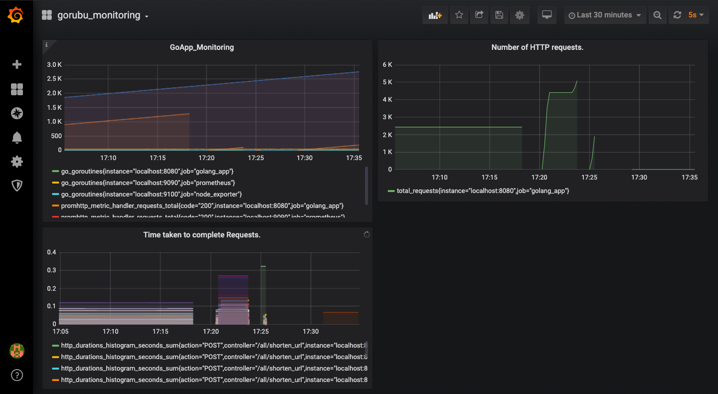Toggle the total_requests legend series
718x394 pixels.
point(483,191)
